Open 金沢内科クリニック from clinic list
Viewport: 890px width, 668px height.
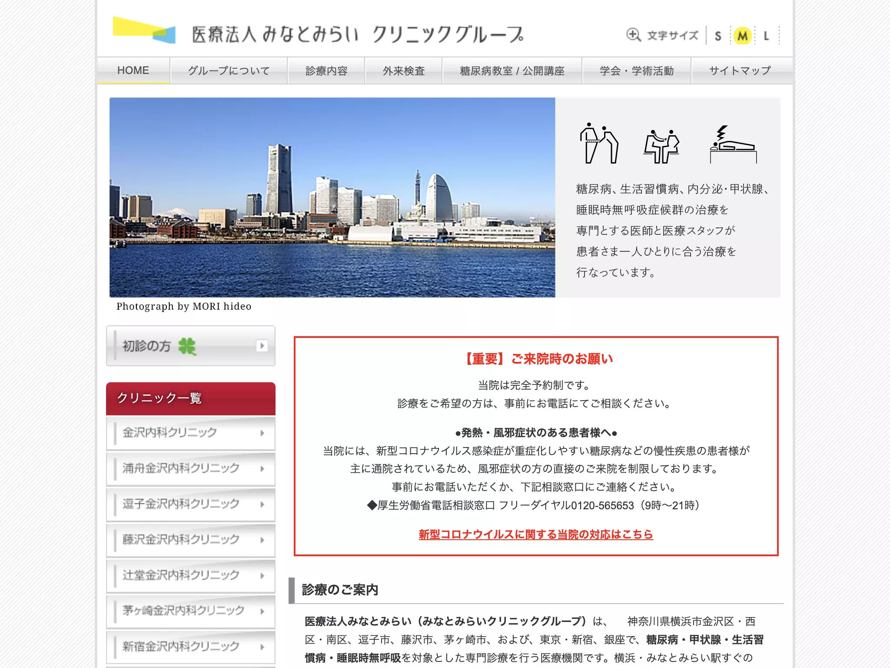(191, 433)
